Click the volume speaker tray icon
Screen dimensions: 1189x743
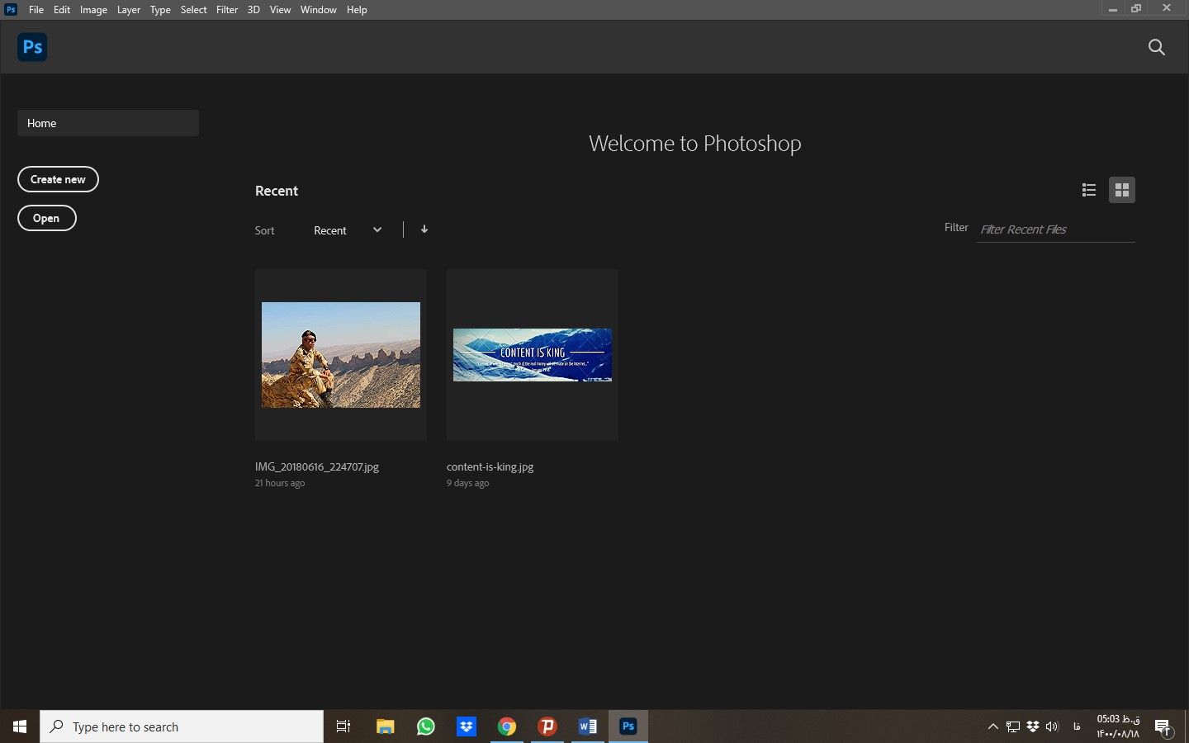(1052, 726)
